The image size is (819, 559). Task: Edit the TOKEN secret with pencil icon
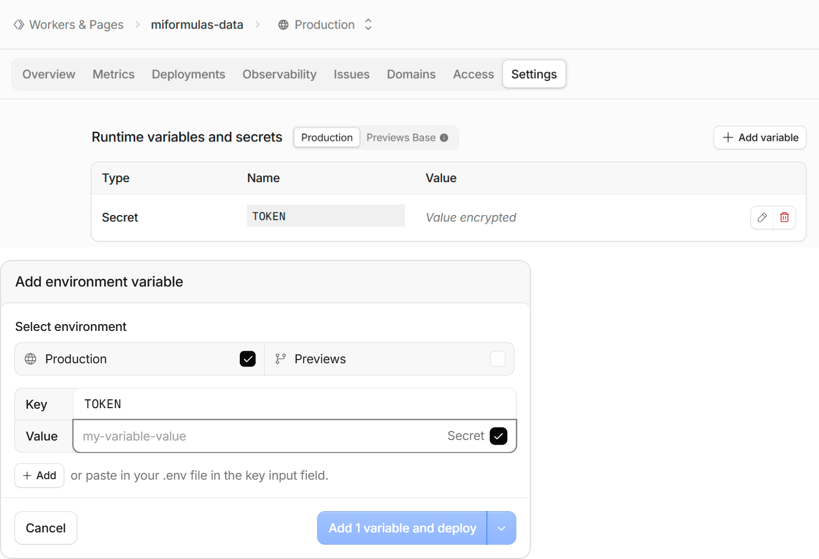click(x=762, y=218)
